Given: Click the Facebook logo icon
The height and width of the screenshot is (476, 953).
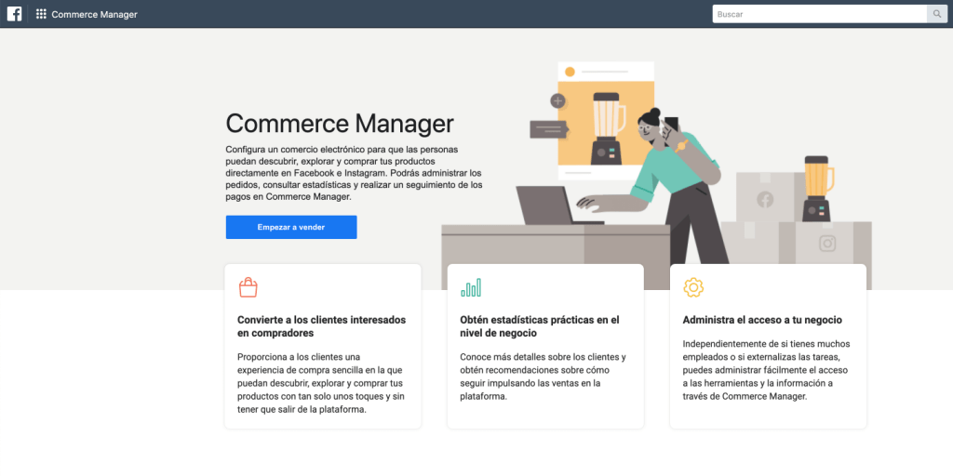Looking at the screenshot, I should [x=15, y=14].
